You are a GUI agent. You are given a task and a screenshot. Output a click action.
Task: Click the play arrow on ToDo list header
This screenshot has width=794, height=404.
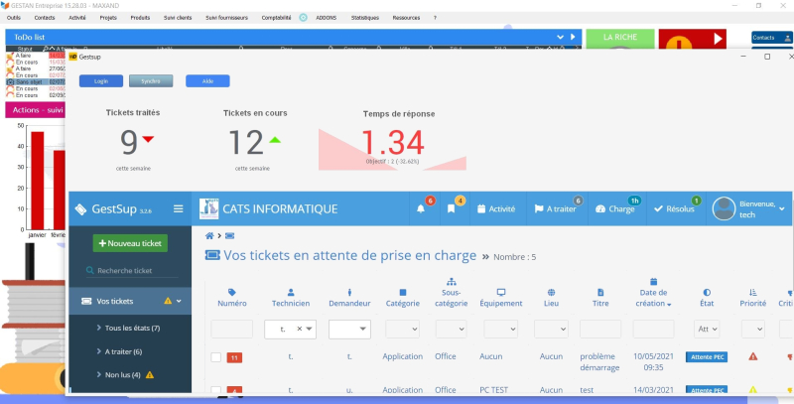pyautogui.click(x=573, y=37)
